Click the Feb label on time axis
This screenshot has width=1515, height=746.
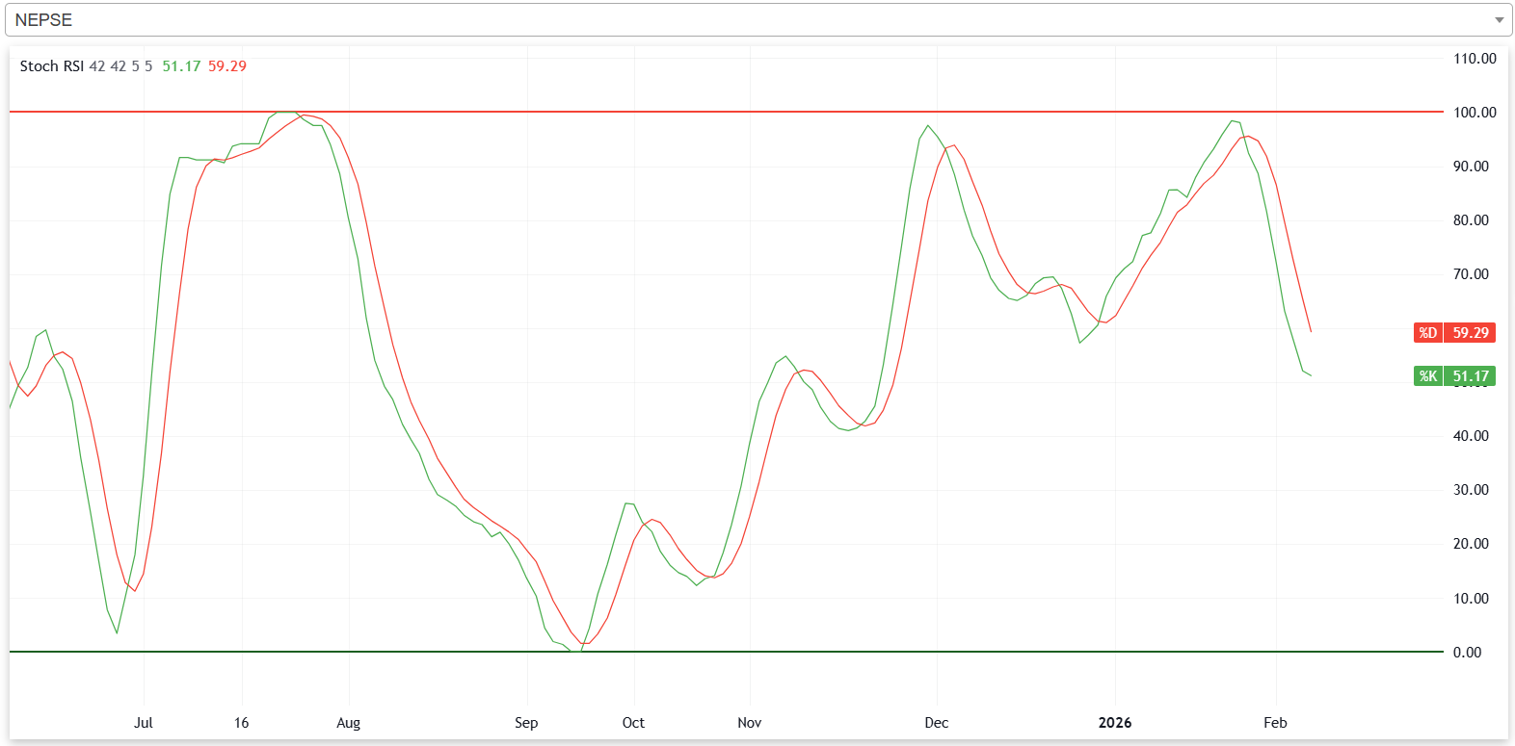coord(1275,723)
